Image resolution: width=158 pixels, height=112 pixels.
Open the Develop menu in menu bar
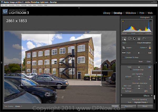pyautogui.click(x=12, y=5)
